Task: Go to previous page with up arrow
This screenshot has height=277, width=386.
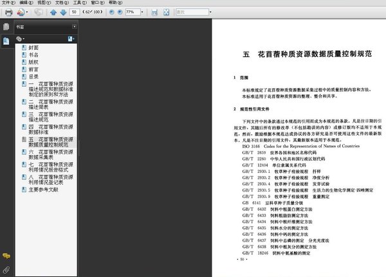Action: coord(53,12)
